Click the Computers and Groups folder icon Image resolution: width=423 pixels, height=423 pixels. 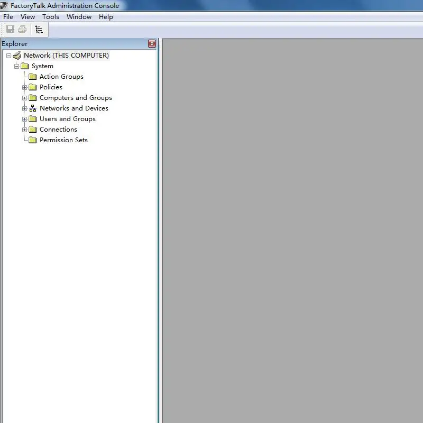click(x=33, y=98)
